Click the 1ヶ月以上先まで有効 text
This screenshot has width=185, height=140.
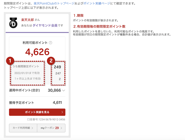tap(28, 79)
